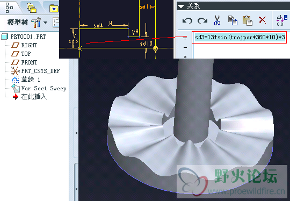This screenshot has height=201, width=290.
Task: Click the plus operator button
Action: (x=185, y=38)
